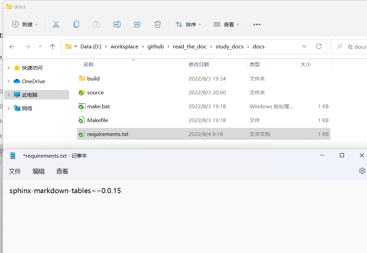
Task: Click the Cut scissors icon in toolbar
Action: (56, 24)
